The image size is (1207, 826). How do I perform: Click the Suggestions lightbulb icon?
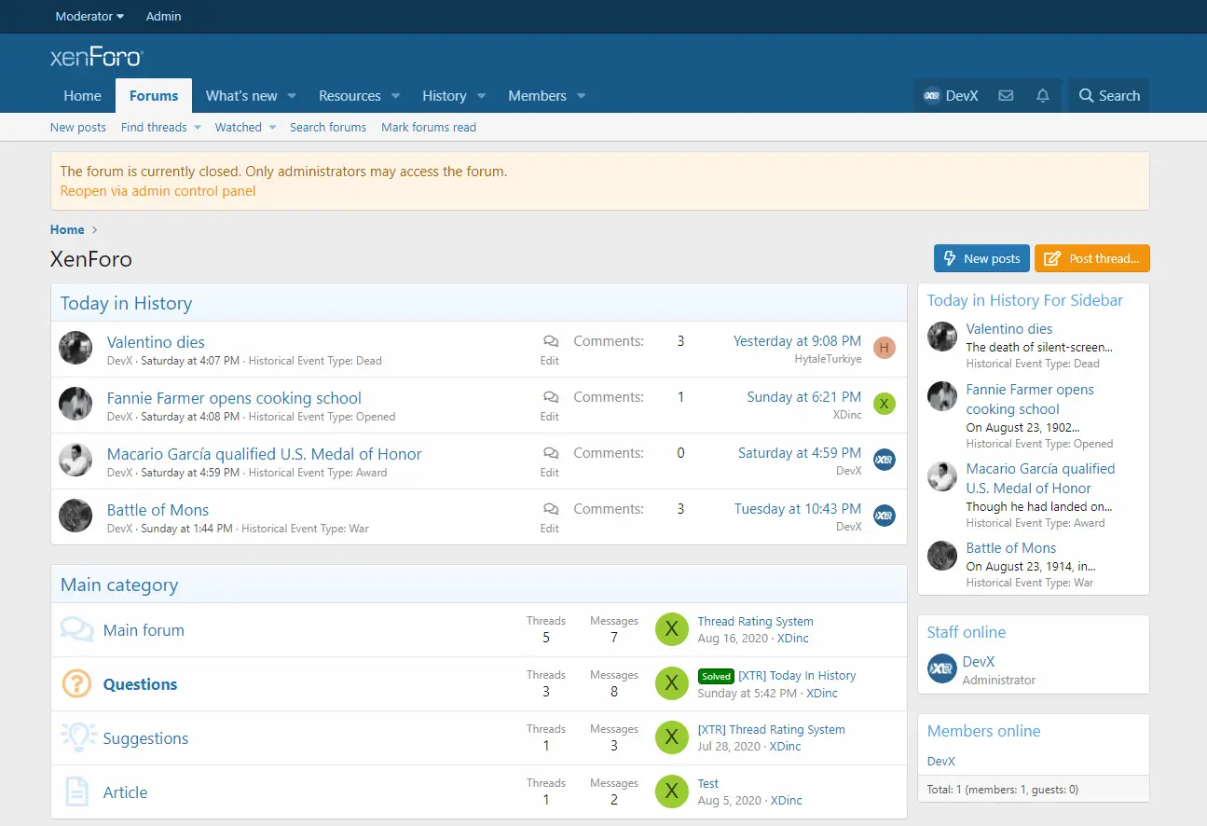click(78, 737)
